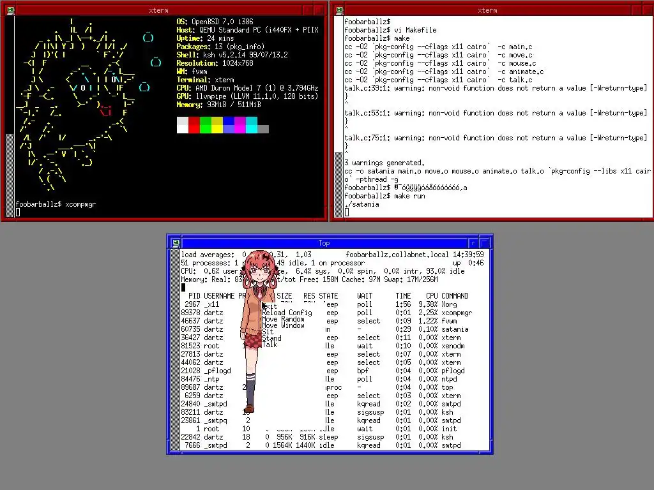Click the hostname foobarballz.collabnet.local in top

pos(397,255)
